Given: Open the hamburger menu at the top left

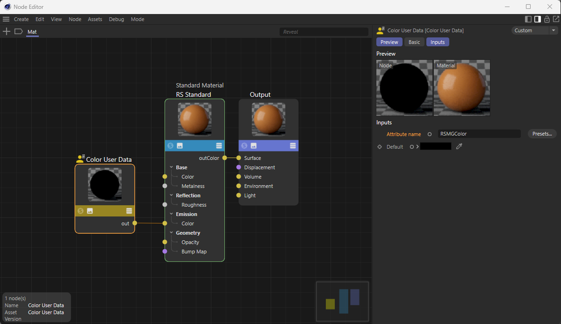Looking at the screenshot, I should click(6, 19).
